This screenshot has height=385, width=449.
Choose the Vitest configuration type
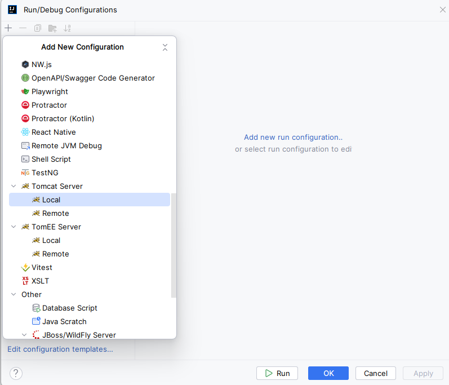[90, 267]
